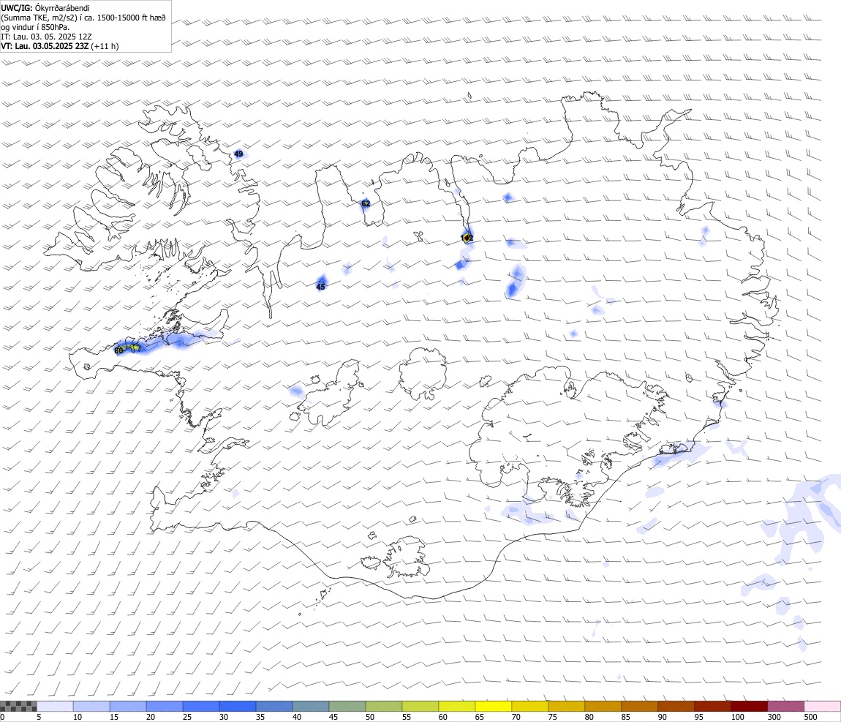Image resolution: width=841 pixels, height=722 pixels.
Task: Select the light blue 10–15 legend swatch
Action: coord(91,707)
